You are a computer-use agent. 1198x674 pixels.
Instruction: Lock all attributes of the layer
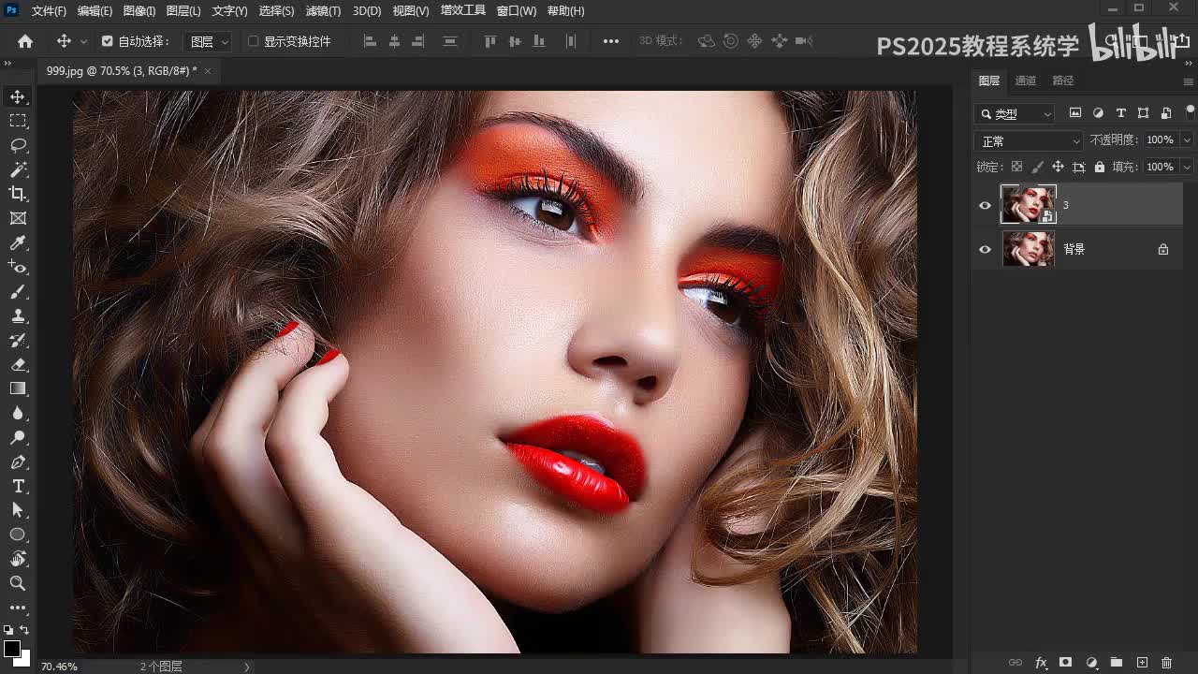1100,167
